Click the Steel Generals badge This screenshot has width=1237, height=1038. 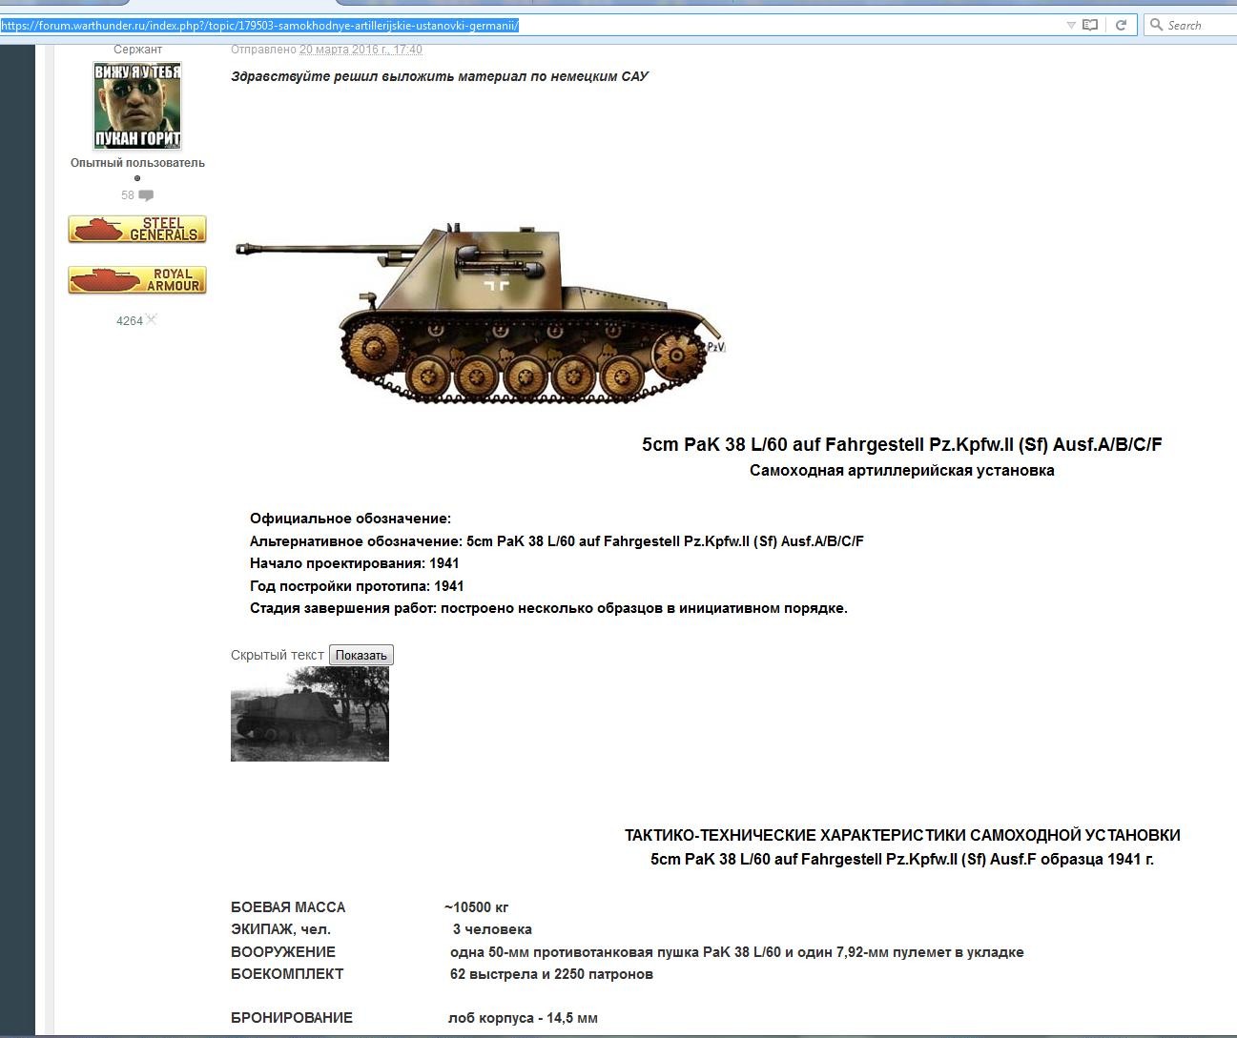point(137,229)
